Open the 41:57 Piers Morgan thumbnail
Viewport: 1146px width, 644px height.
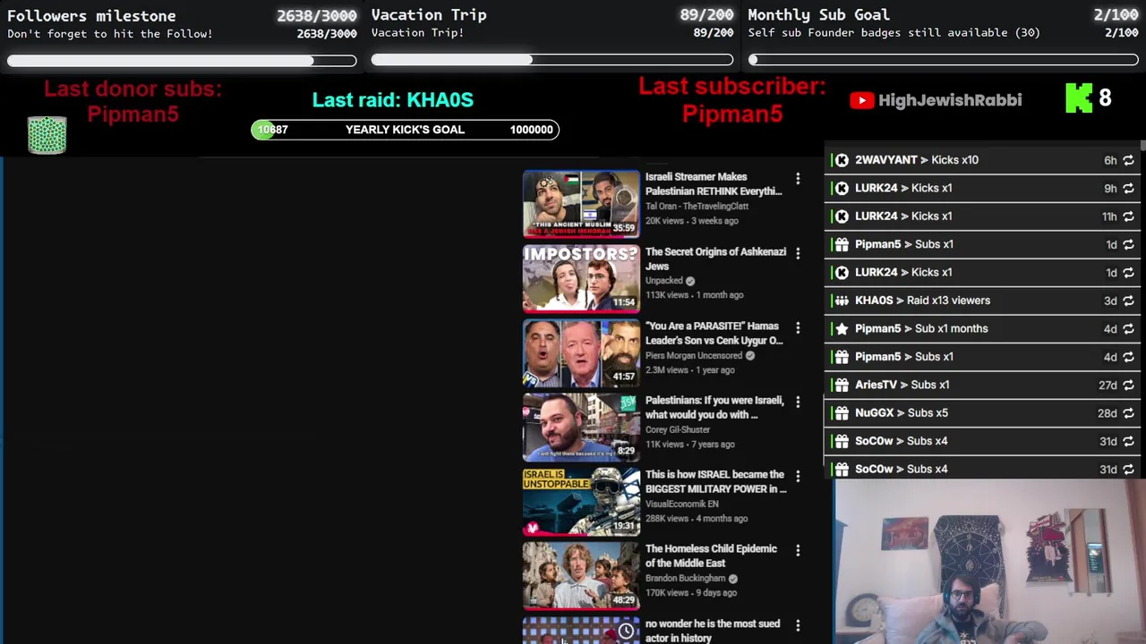(x=581, y=352)
